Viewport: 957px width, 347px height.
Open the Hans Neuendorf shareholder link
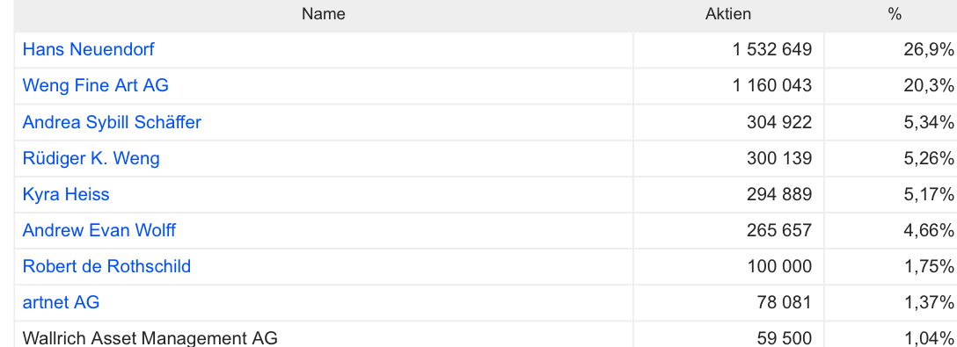tap(89, 49)
